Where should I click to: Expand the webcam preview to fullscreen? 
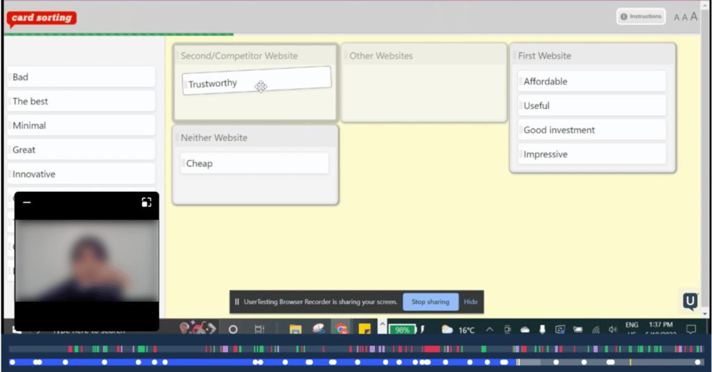point(146,202)
